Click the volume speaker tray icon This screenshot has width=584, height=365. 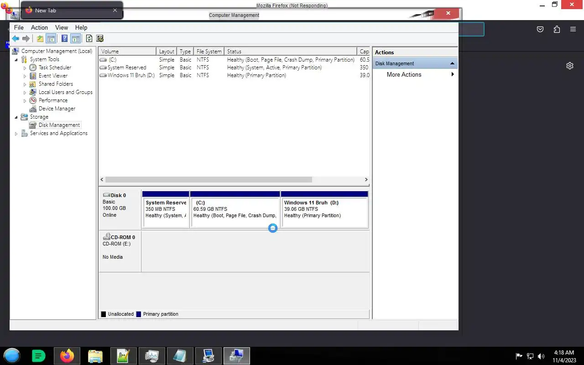542,356
